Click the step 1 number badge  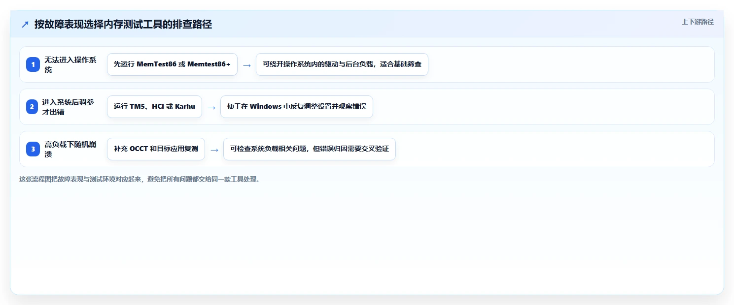point(33,64)
